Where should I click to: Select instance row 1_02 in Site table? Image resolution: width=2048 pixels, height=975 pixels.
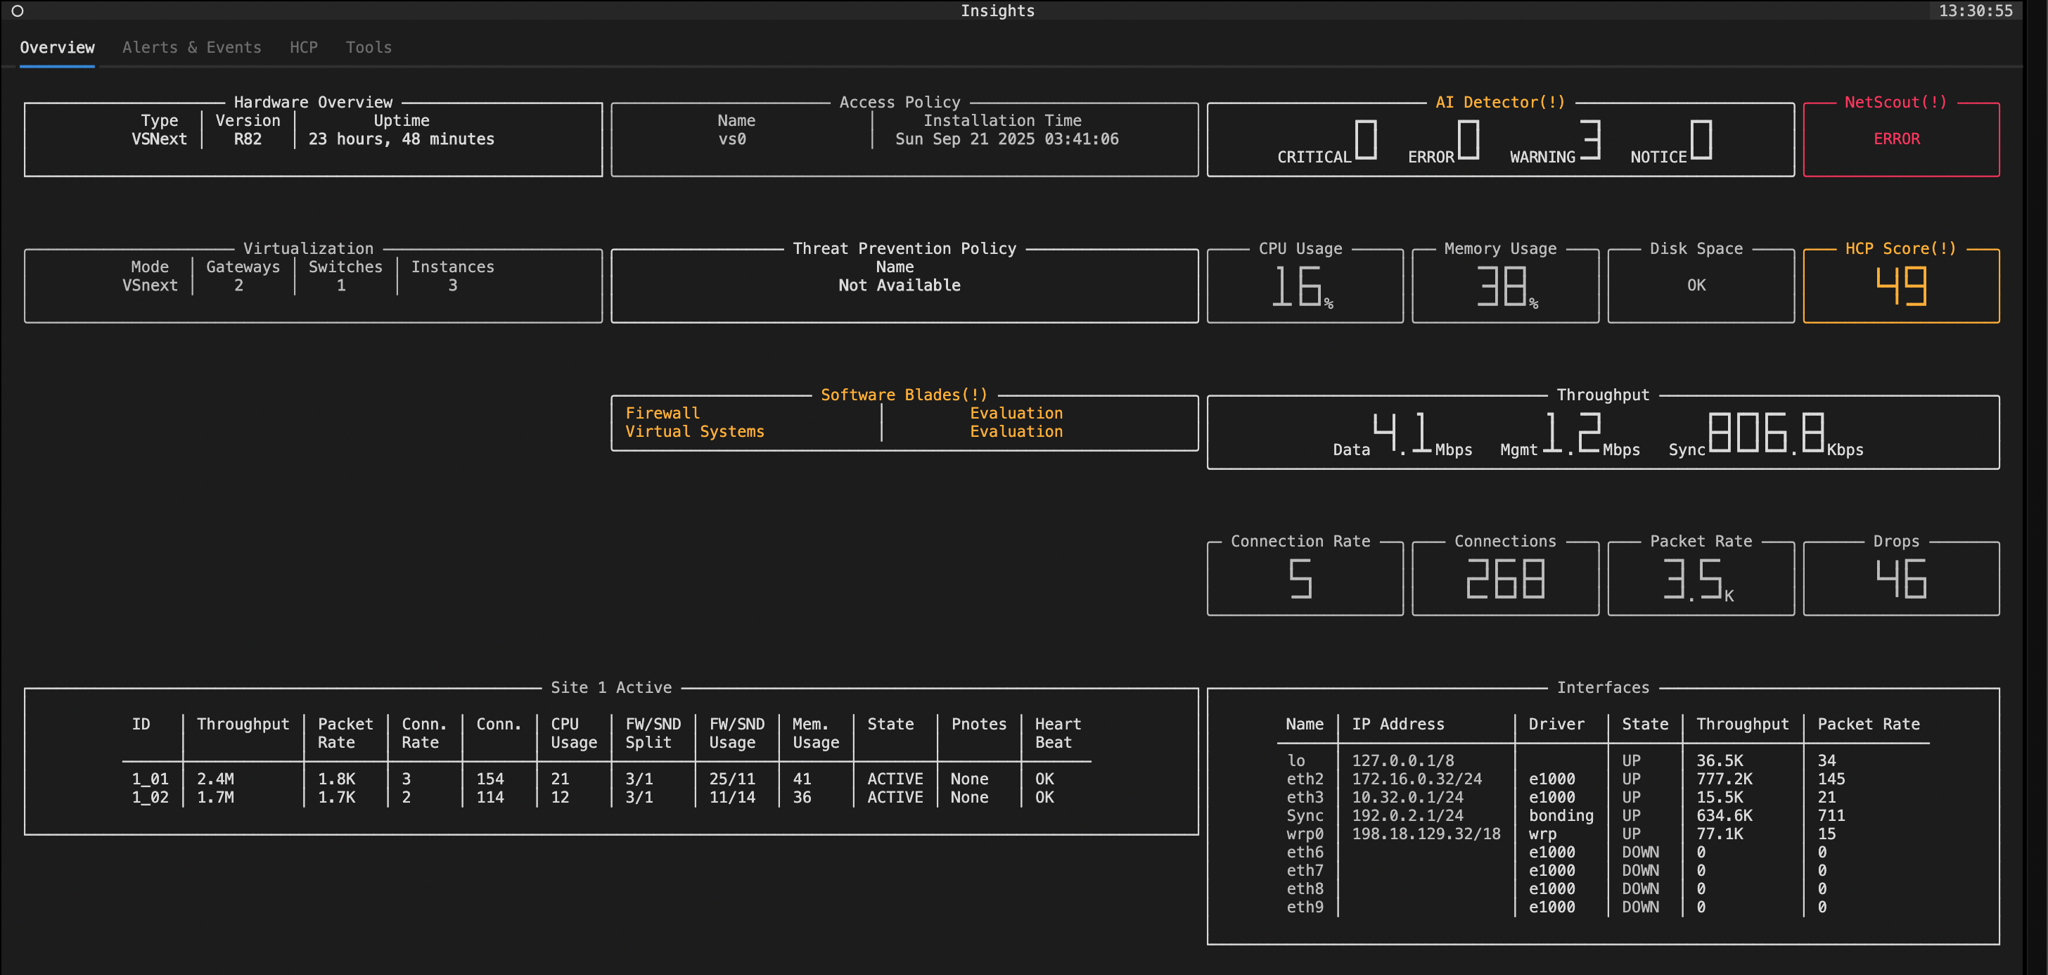(151, 798)
